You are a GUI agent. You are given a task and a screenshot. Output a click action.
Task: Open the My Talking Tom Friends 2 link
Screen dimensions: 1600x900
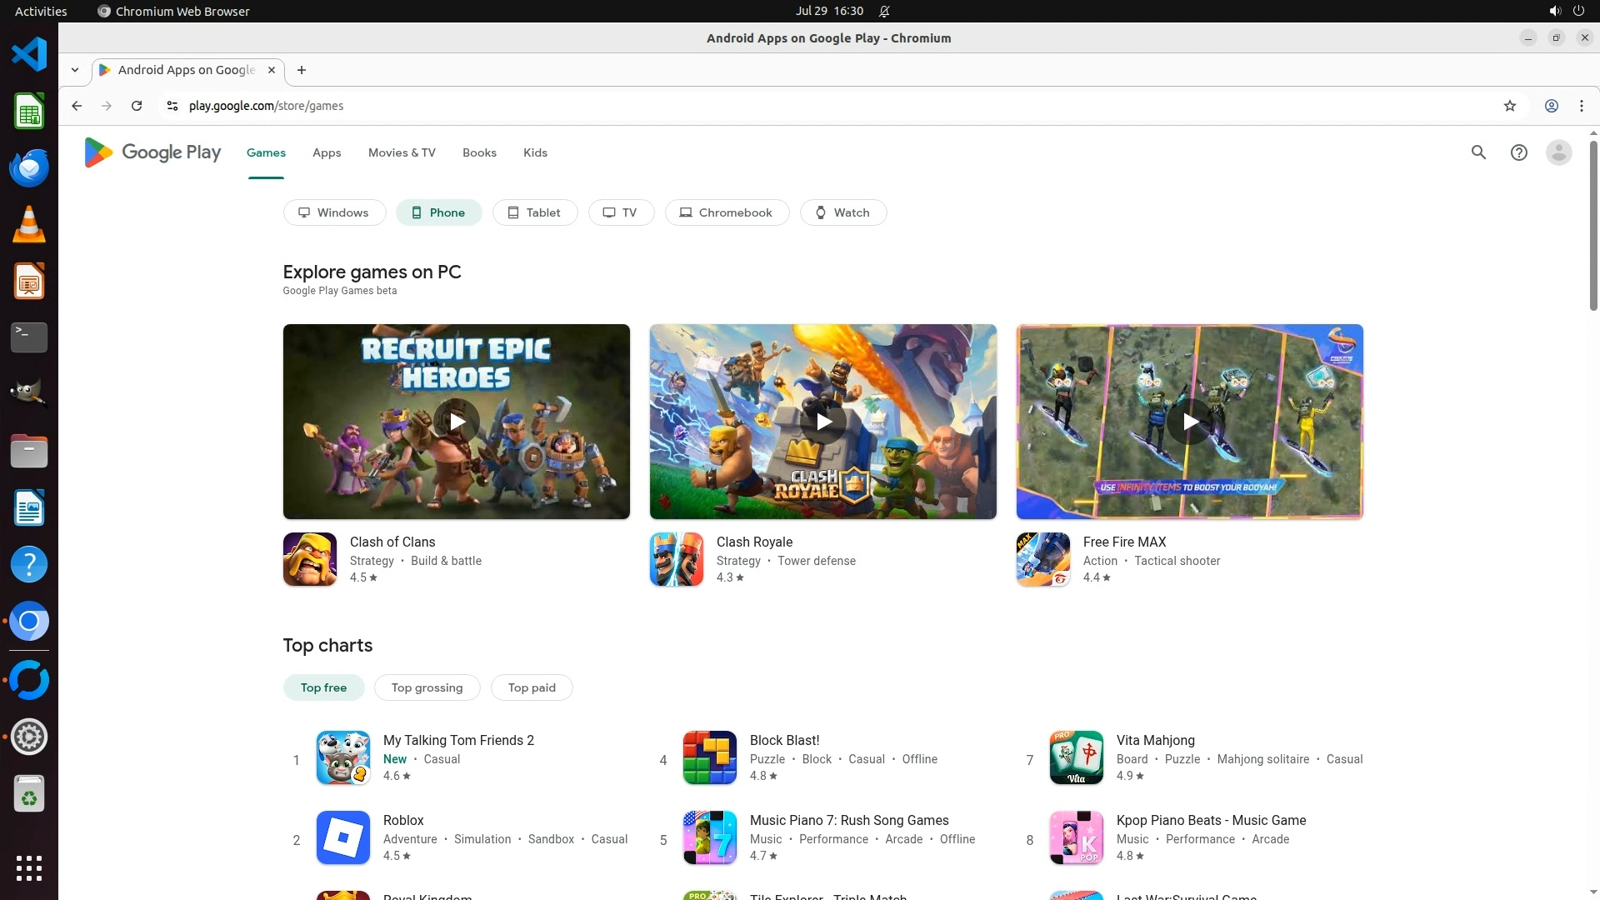[x=458, y=740]
